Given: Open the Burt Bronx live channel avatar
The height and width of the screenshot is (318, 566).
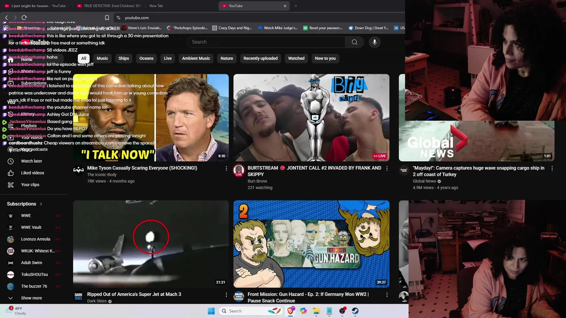Looking at the screenshot, I should pyautogui.click(x=239, y=170).
